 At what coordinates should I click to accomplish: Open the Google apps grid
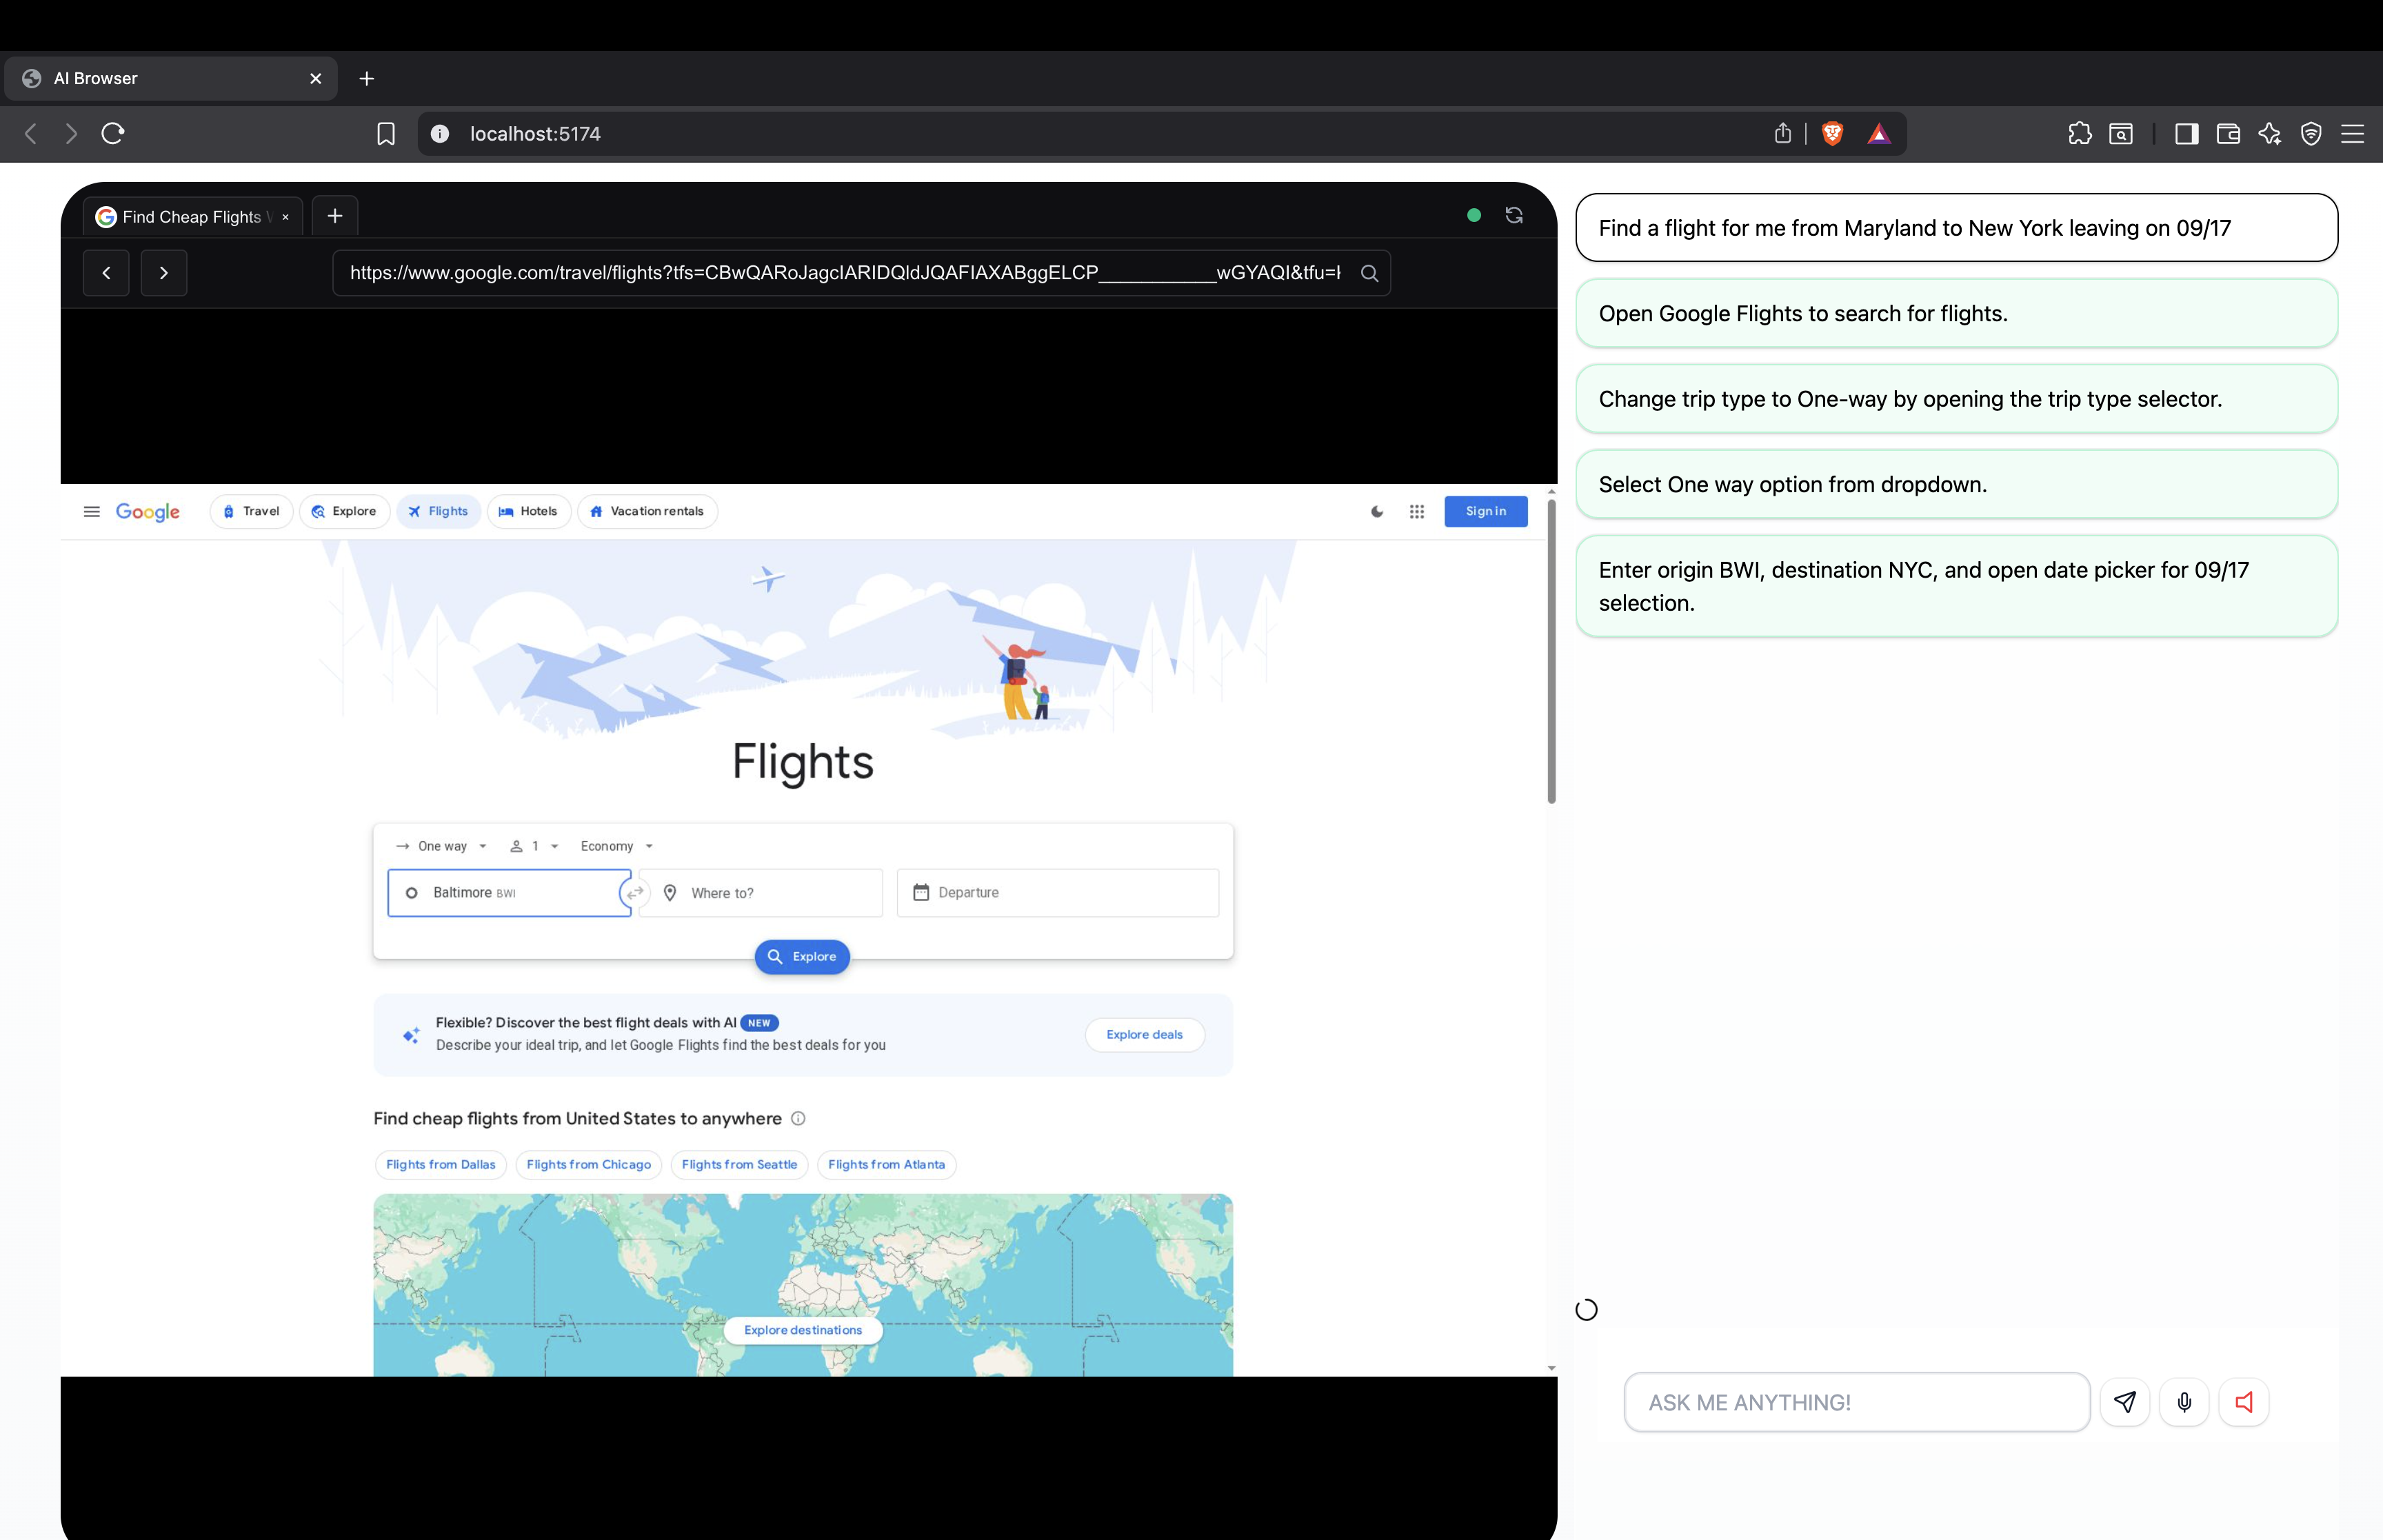[x=1417, y=511]
